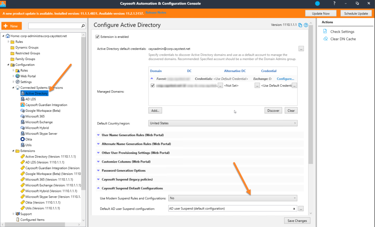
Task: Click the Add... button
Action: pyautogui.click(x=155, y=110)
